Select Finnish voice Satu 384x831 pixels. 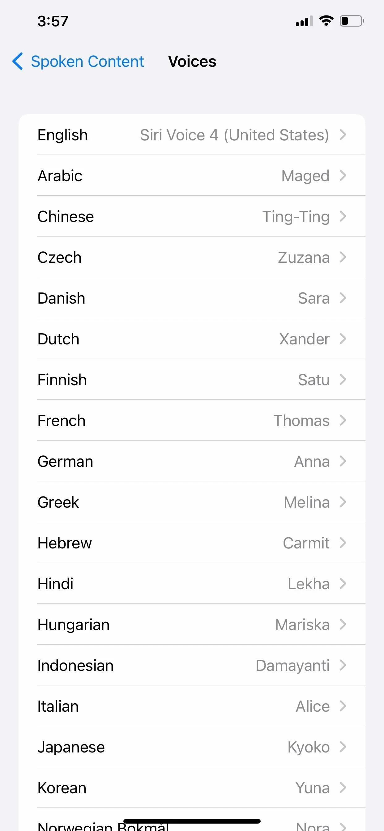click(x=192, y=380)
